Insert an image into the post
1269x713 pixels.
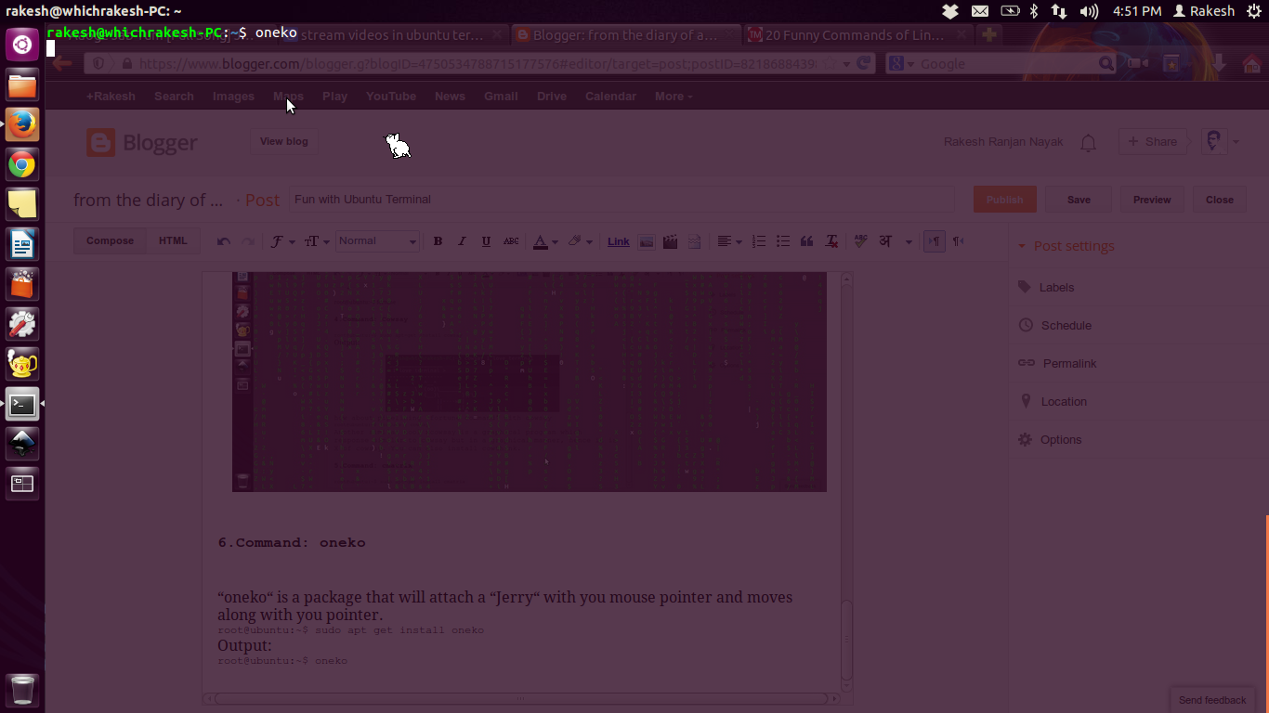coord(647,241)
